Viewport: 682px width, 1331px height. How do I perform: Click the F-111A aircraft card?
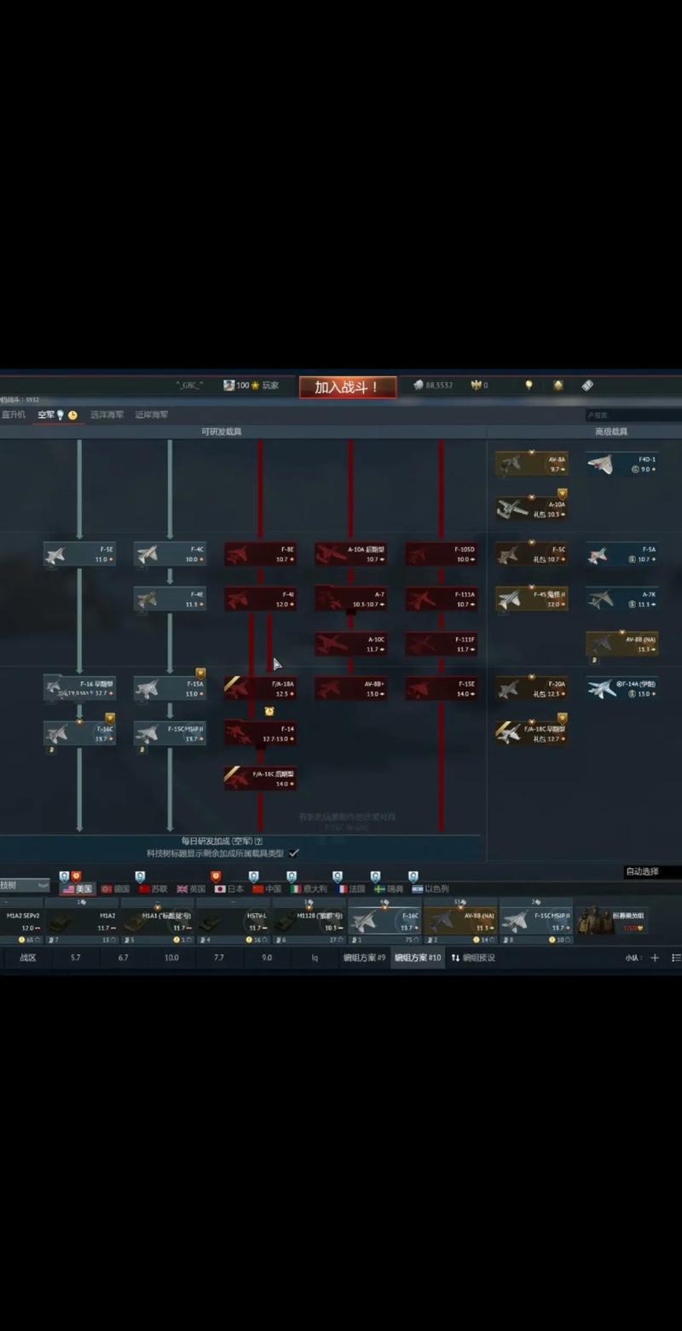pyautogui.click(x=441, y=599)
